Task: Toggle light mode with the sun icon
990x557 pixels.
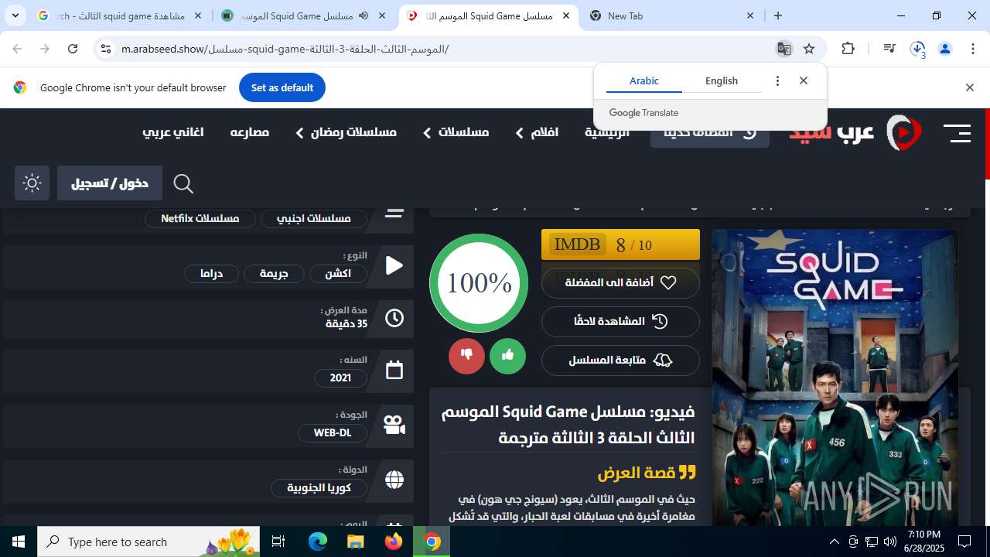Action: [32, 183]
